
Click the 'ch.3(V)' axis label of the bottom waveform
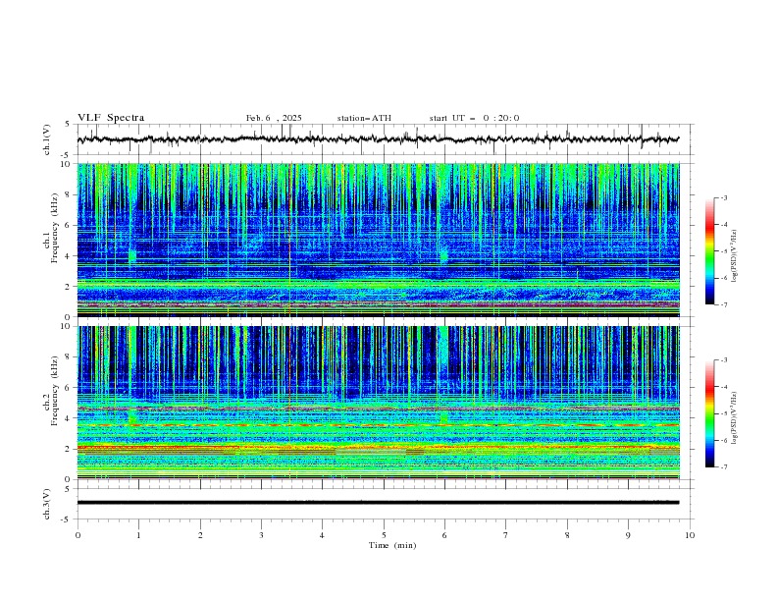click(47, 505)
